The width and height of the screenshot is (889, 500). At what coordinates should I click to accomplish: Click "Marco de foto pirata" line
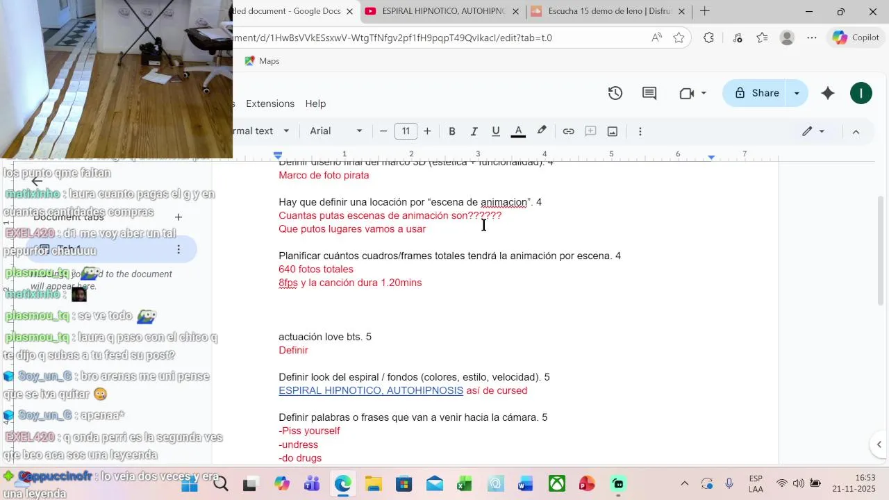[324, 175]
